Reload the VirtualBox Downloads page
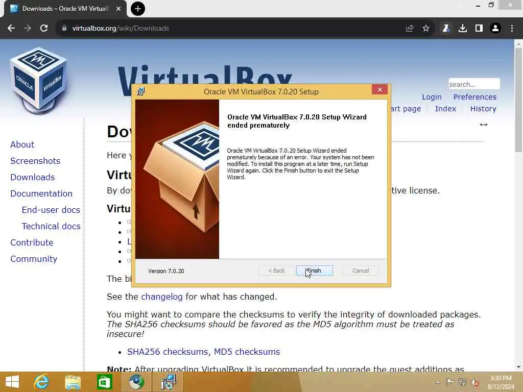 pos(44,29)
